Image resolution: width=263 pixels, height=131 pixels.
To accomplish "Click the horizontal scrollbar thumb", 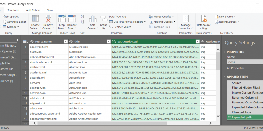I will 102,123.
